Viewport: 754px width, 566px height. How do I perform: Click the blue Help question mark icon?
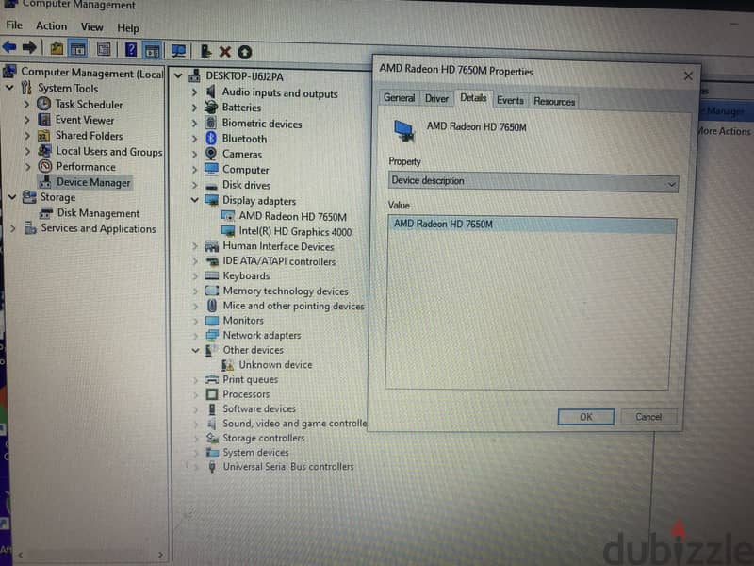pyautogui.click(x=131, y=49)
